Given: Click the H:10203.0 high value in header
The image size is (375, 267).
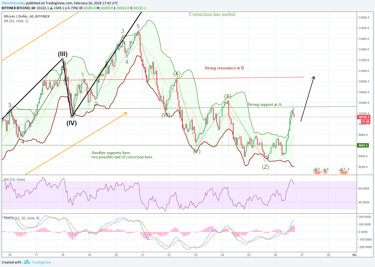Looking at the screenshot, I should (x=105, y=8).
